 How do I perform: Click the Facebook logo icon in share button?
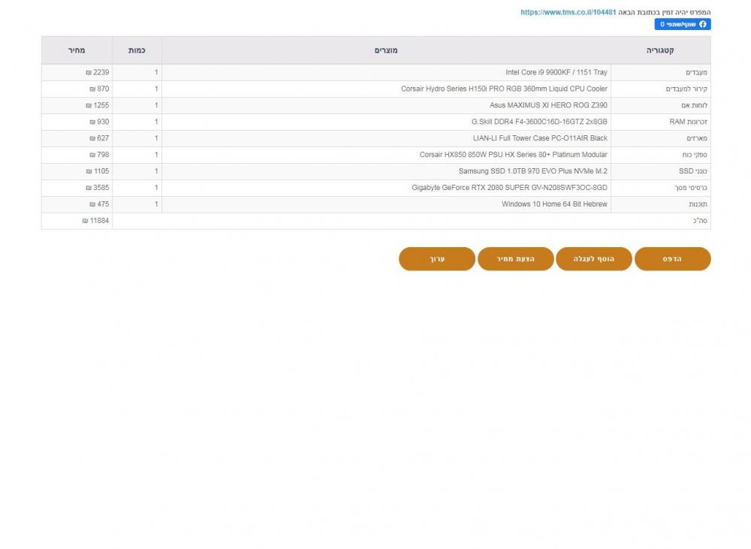click(703, 25)
